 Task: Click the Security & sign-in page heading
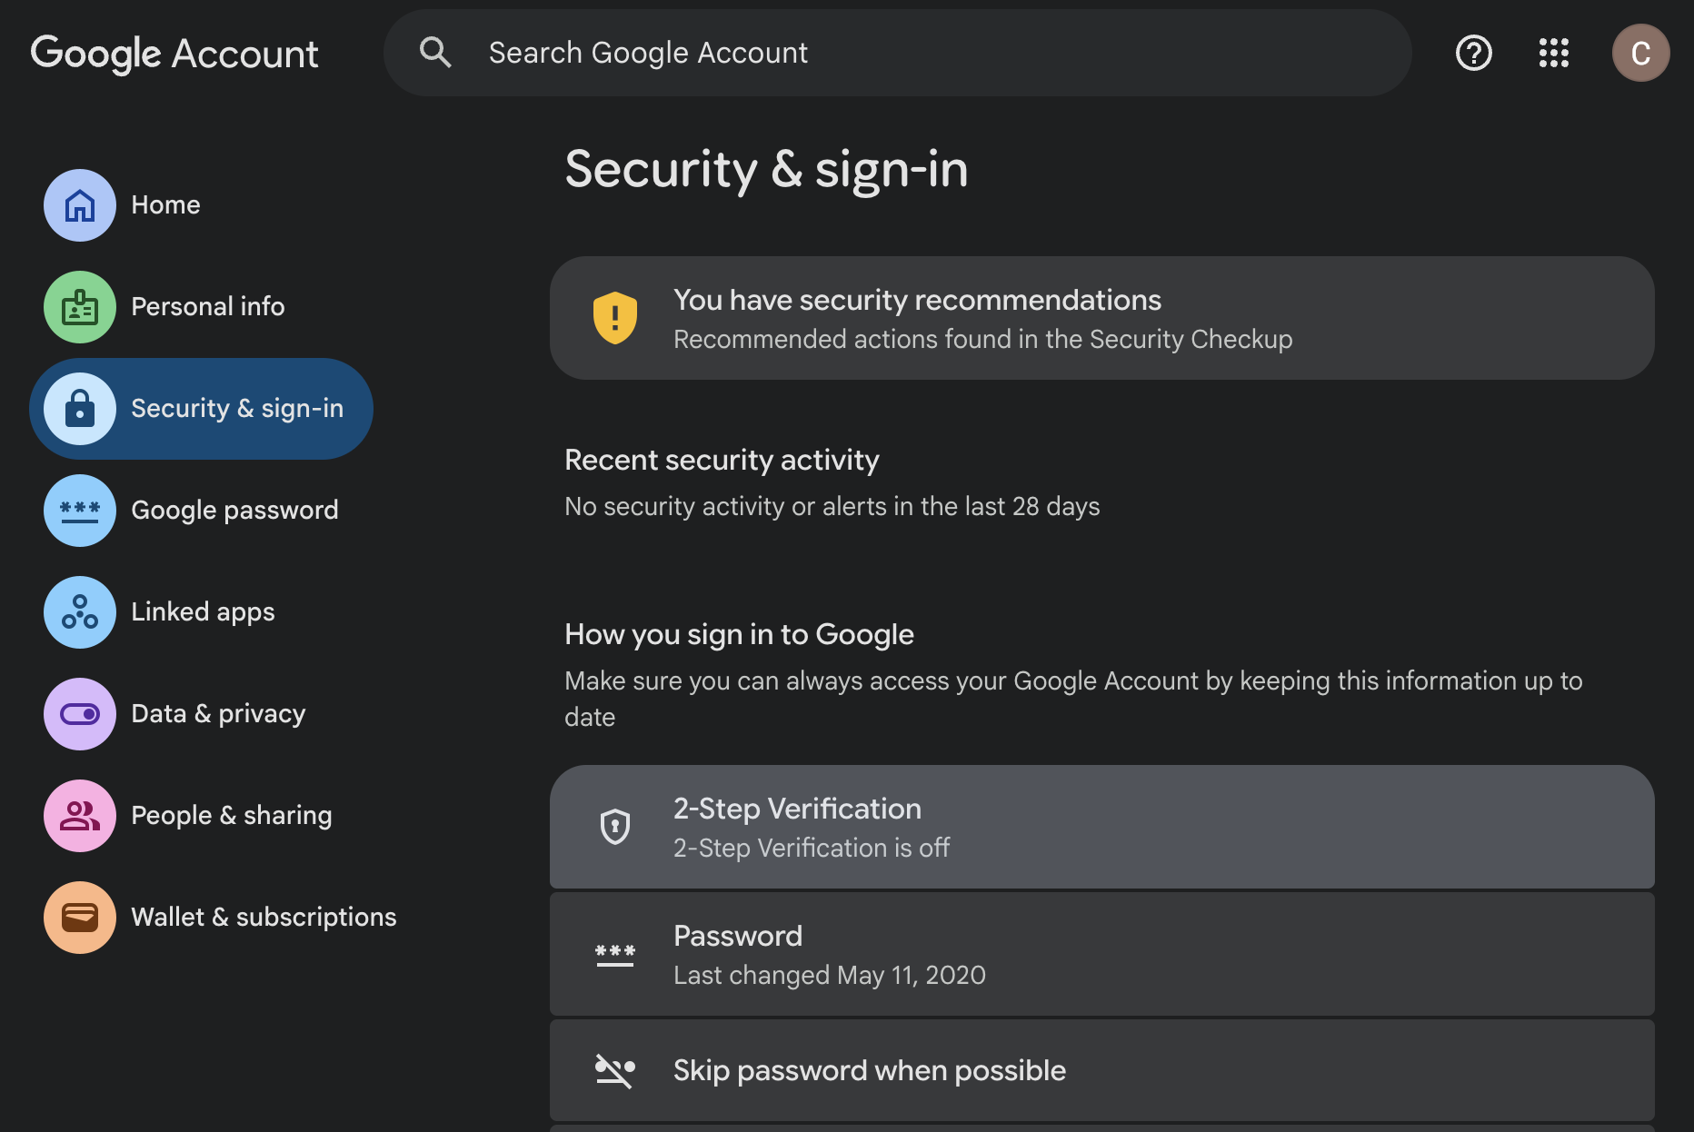[766, 169]
